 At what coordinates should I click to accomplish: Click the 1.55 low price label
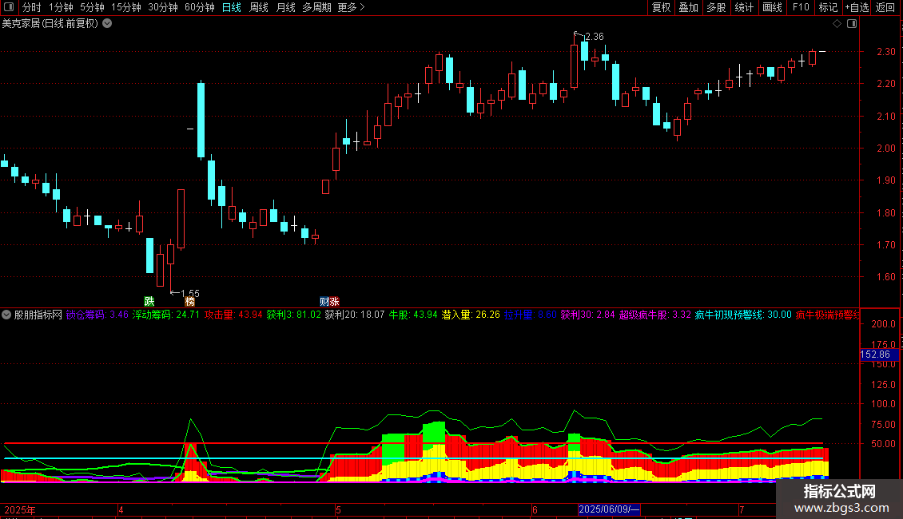click(190, 294)
